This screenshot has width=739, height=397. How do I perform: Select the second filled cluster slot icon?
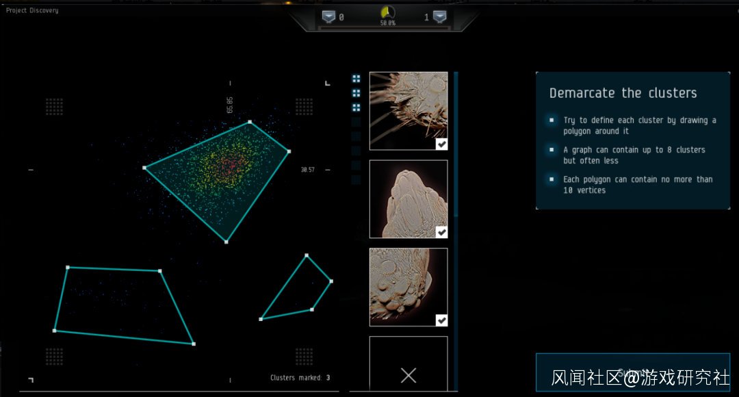click(x=356, y=93)
